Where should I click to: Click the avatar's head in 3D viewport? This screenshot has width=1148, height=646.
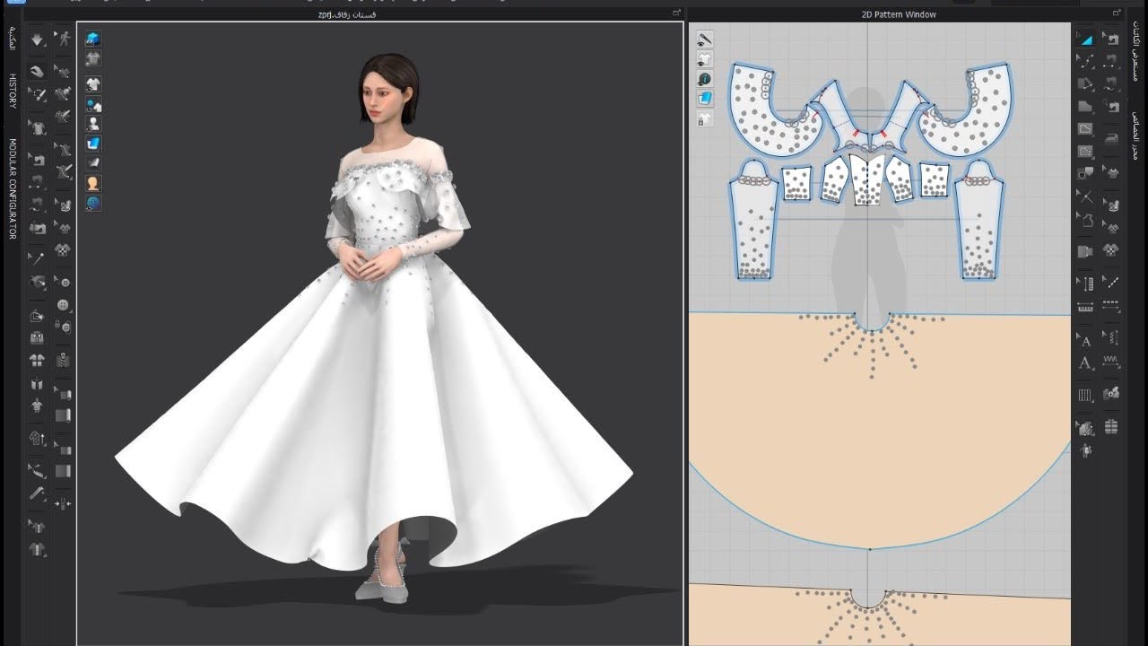coord(389,90)
